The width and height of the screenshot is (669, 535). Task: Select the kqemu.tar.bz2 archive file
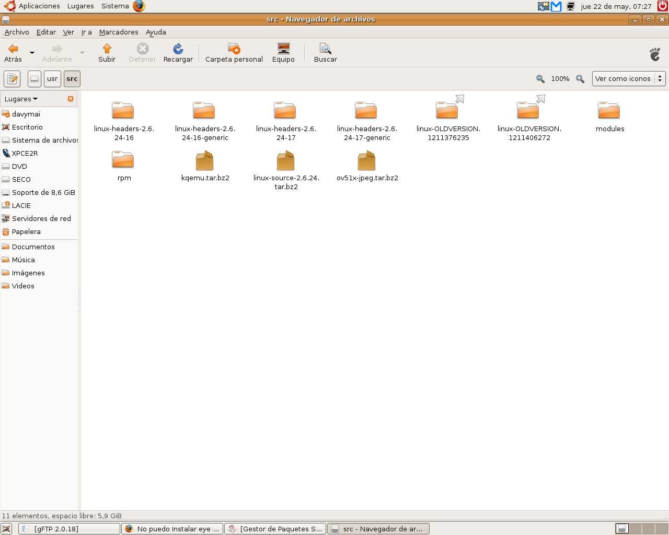tap(205, 161)
